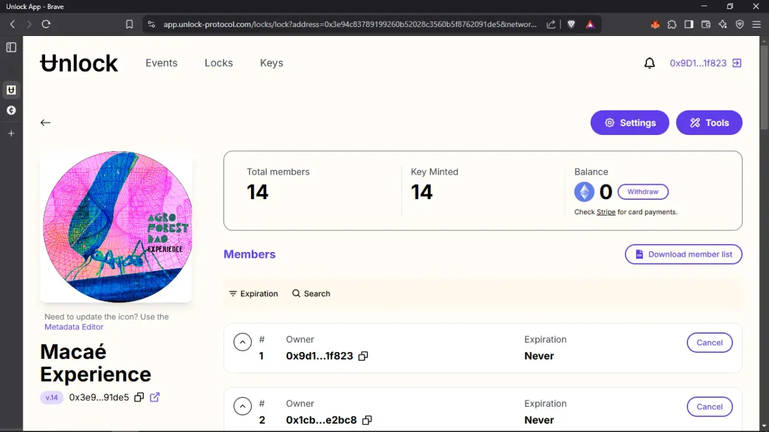Screen dimensions: 769x432
Task: Copy owner address 0x9d1...1f823
Action: pyautogui.click(x=363, y=356)
